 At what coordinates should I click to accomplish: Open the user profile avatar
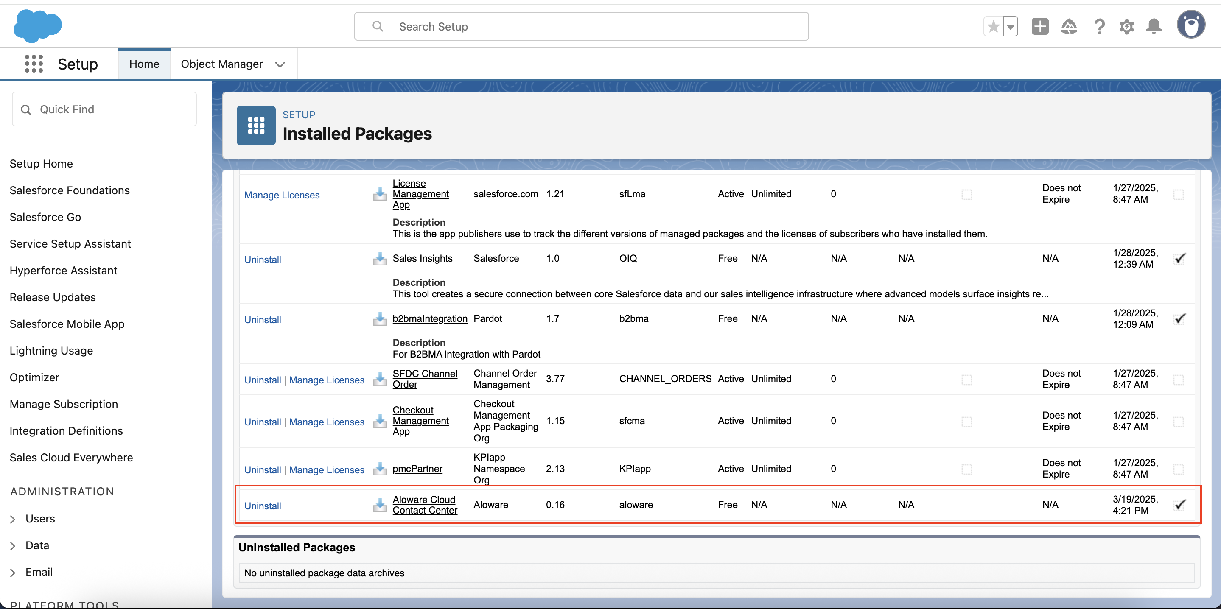(x=1190, y=25)
